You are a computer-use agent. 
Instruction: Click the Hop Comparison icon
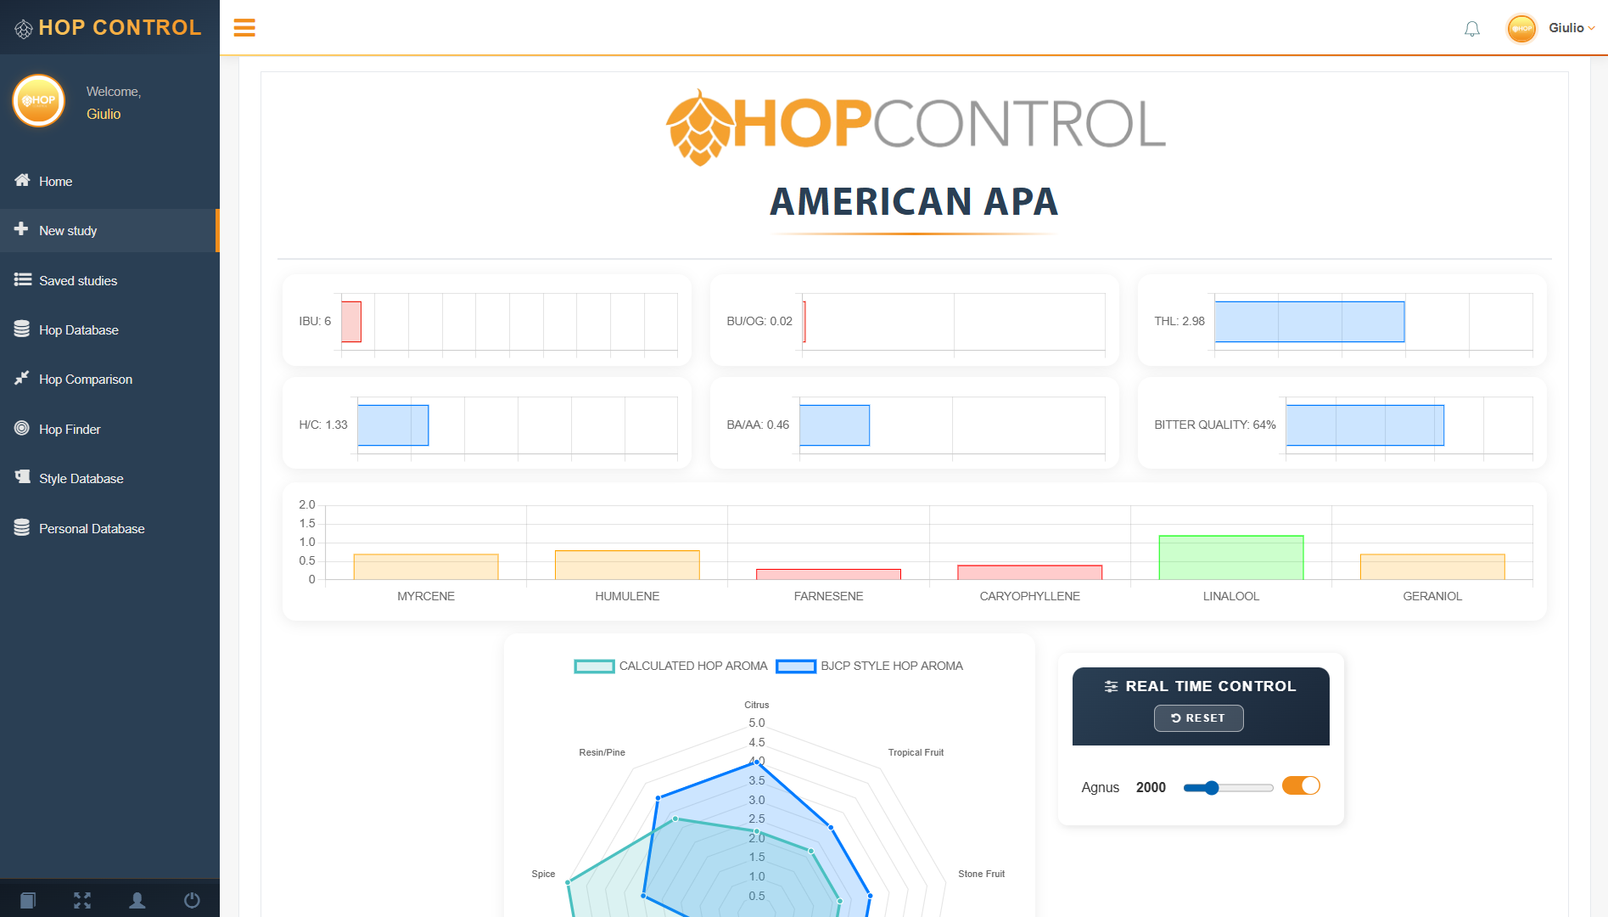(22, 378)
